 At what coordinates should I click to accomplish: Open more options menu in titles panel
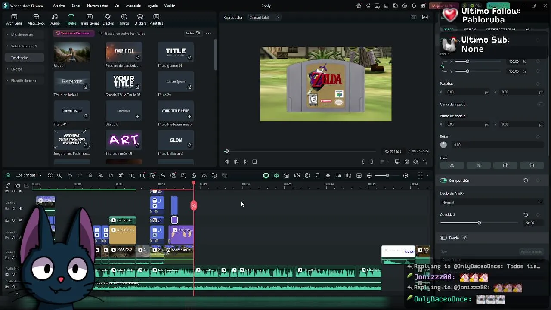click(208, 33)
